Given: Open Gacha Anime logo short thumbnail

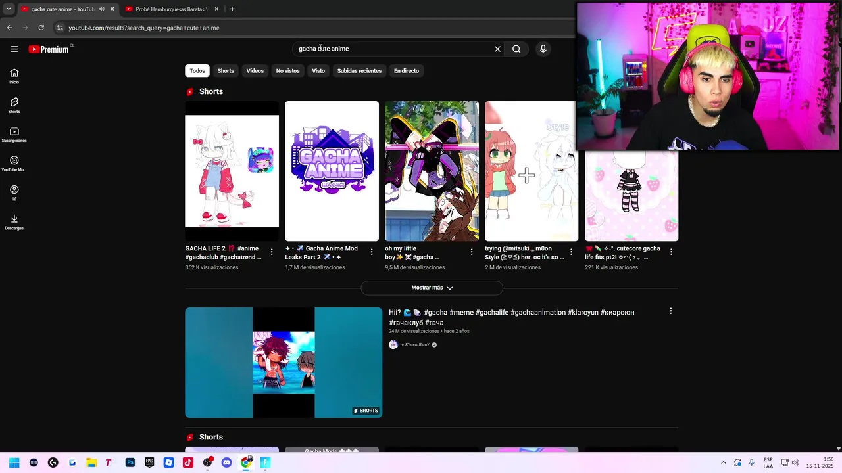Looking at the screenshot, I should (332, 171).
